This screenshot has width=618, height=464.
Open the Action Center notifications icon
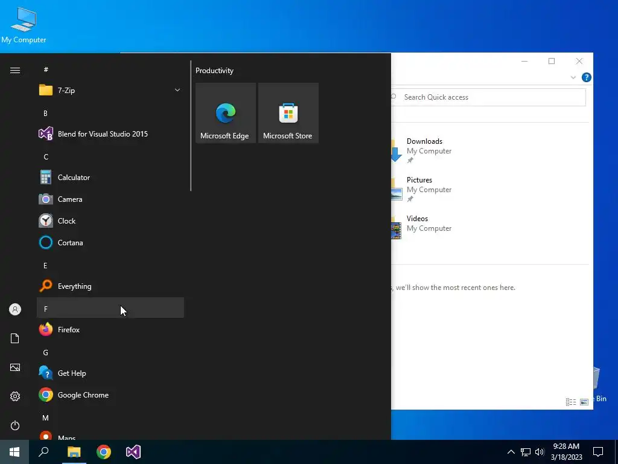coord(598,452)
